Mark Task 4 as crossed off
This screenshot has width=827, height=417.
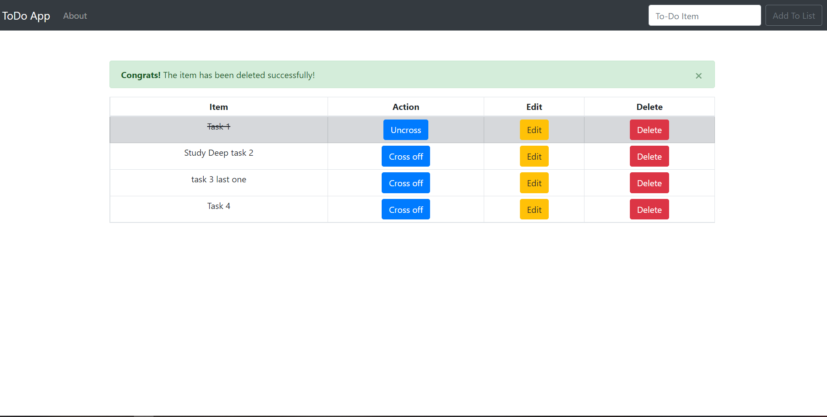(405, 209)
